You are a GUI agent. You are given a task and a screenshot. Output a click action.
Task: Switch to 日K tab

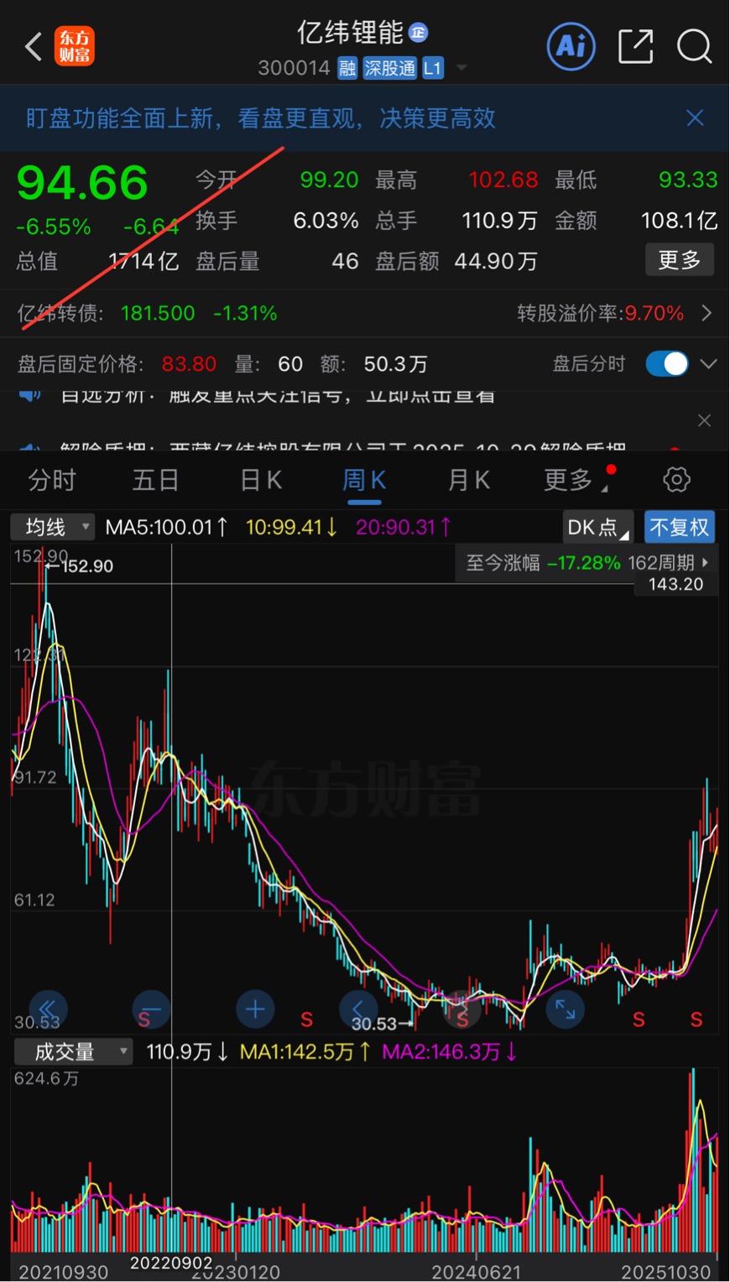point(261,480)
